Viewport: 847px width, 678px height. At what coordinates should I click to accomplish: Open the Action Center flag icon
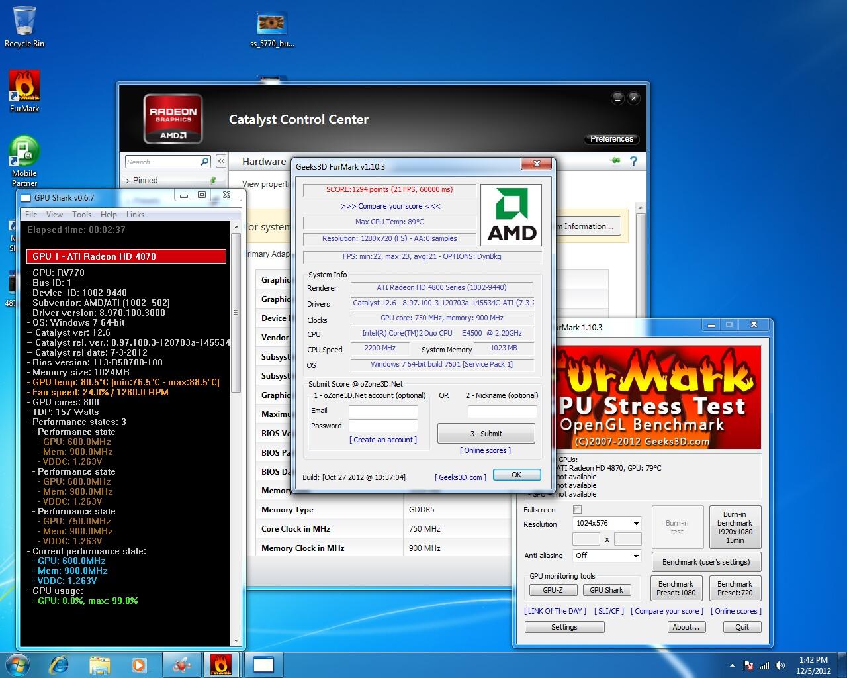pyautogui.click(x=748, y=665)
